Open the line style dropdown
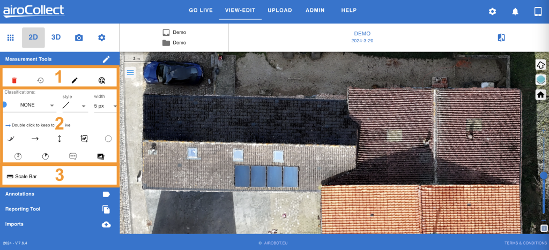 74,105
